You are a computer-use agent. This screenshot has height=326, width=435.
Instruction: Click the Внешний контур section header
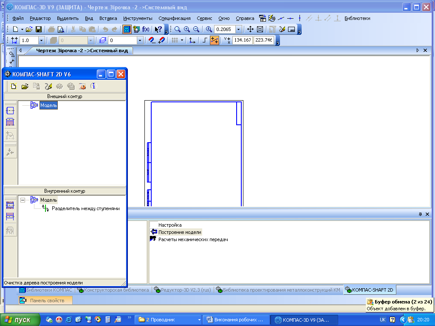click(x=65, y=96)
